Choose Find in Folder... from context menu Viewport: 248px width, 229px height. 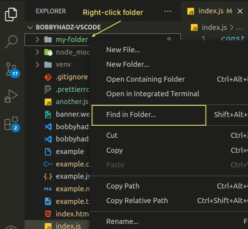coord(131,115)
